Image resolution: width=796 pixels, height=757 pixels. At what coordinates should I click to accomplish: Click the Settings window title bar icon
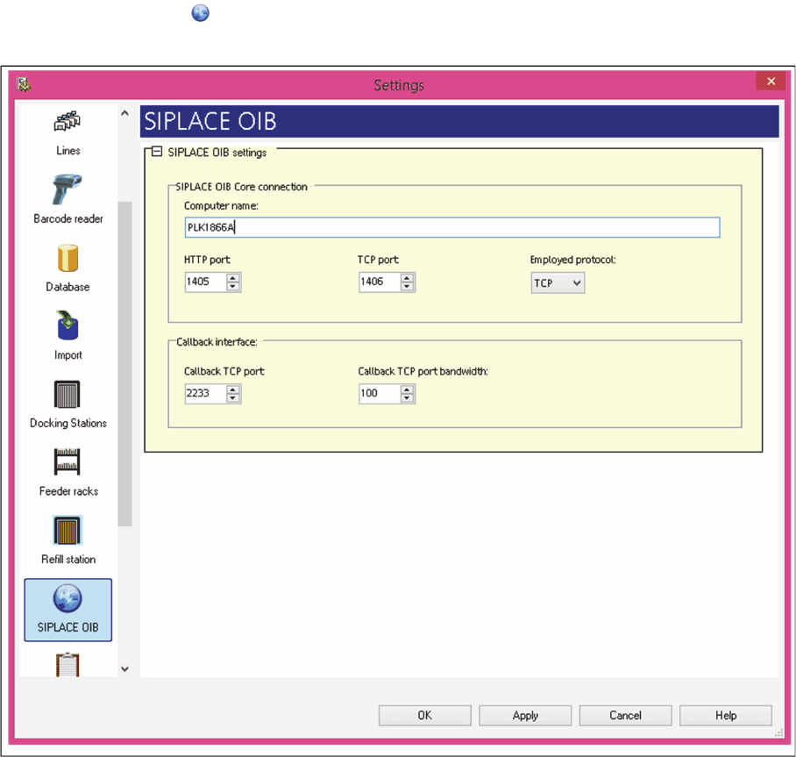click(24, 84)
